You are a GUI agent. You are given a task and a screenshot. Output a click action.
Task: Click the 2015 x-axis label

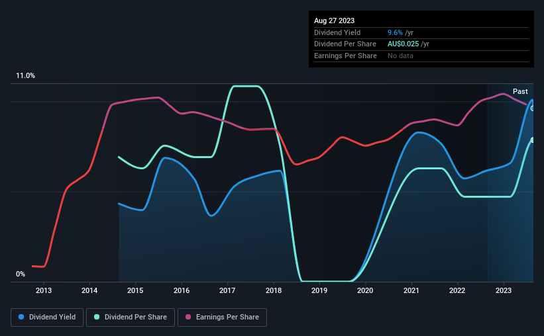point(135,290)
